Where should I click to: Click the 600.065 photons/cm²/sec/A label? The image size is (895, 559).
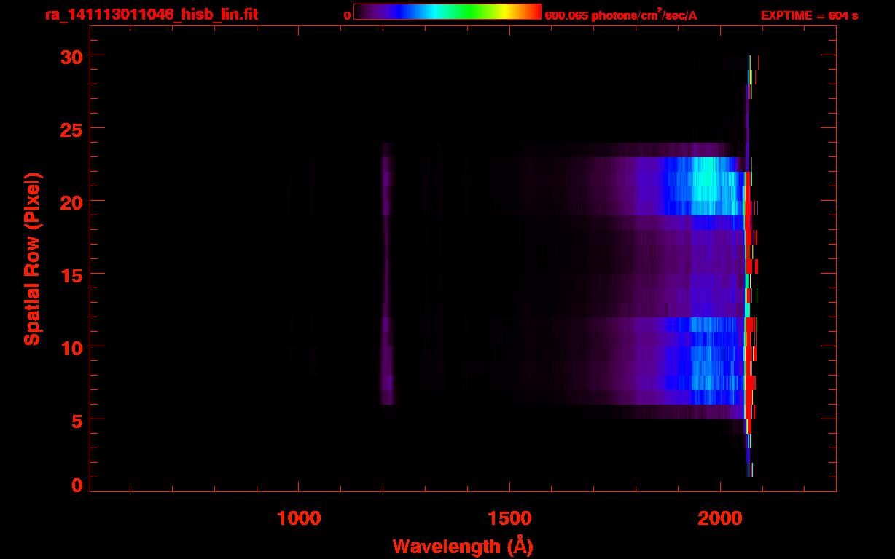pos(621,15)
